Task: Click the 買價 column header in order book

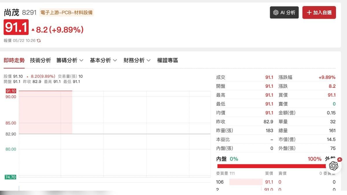Action: click(x=269, y=173)
